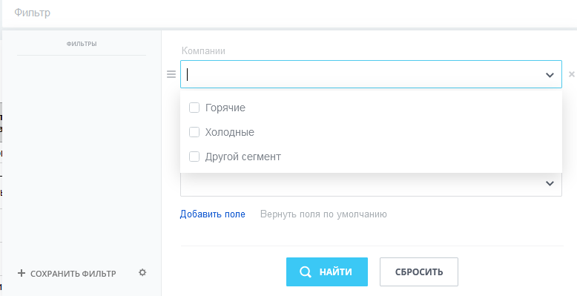The image size is (577, 296).
Task: Click the НАЙТИ search button
Action: coord(327,272)
